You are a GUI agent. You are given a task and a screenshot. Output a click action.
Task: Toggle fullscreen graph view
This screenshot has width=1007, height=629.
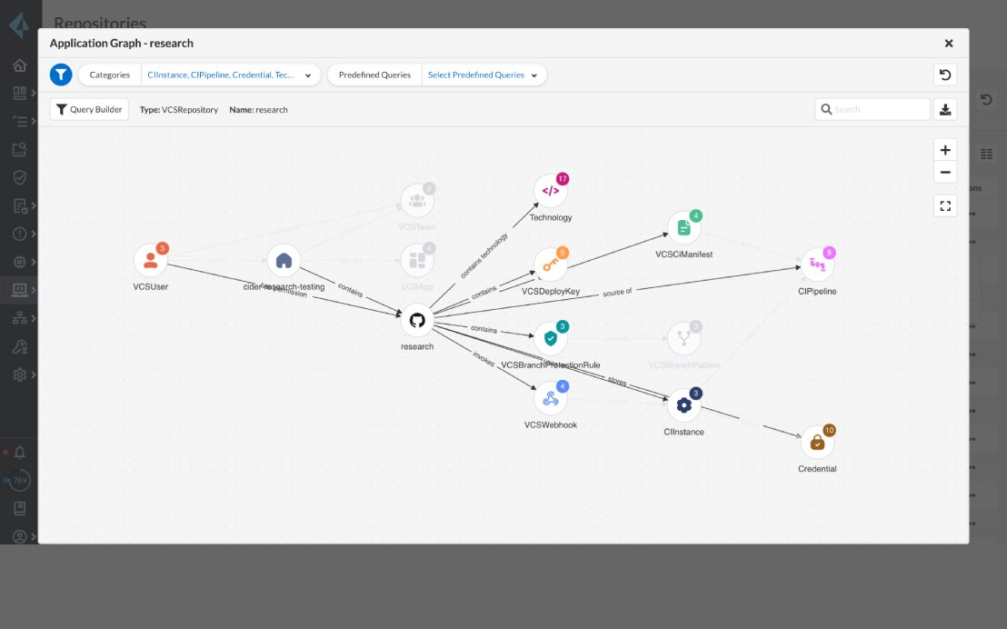(945, 206)
